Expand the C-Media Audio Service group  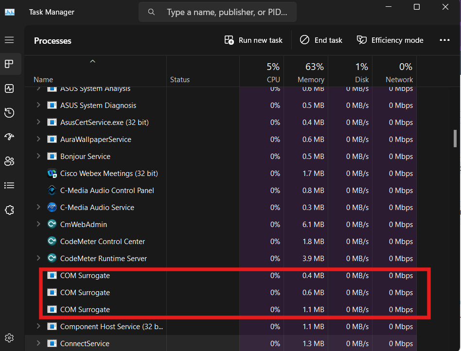click(x=38, y=207)
